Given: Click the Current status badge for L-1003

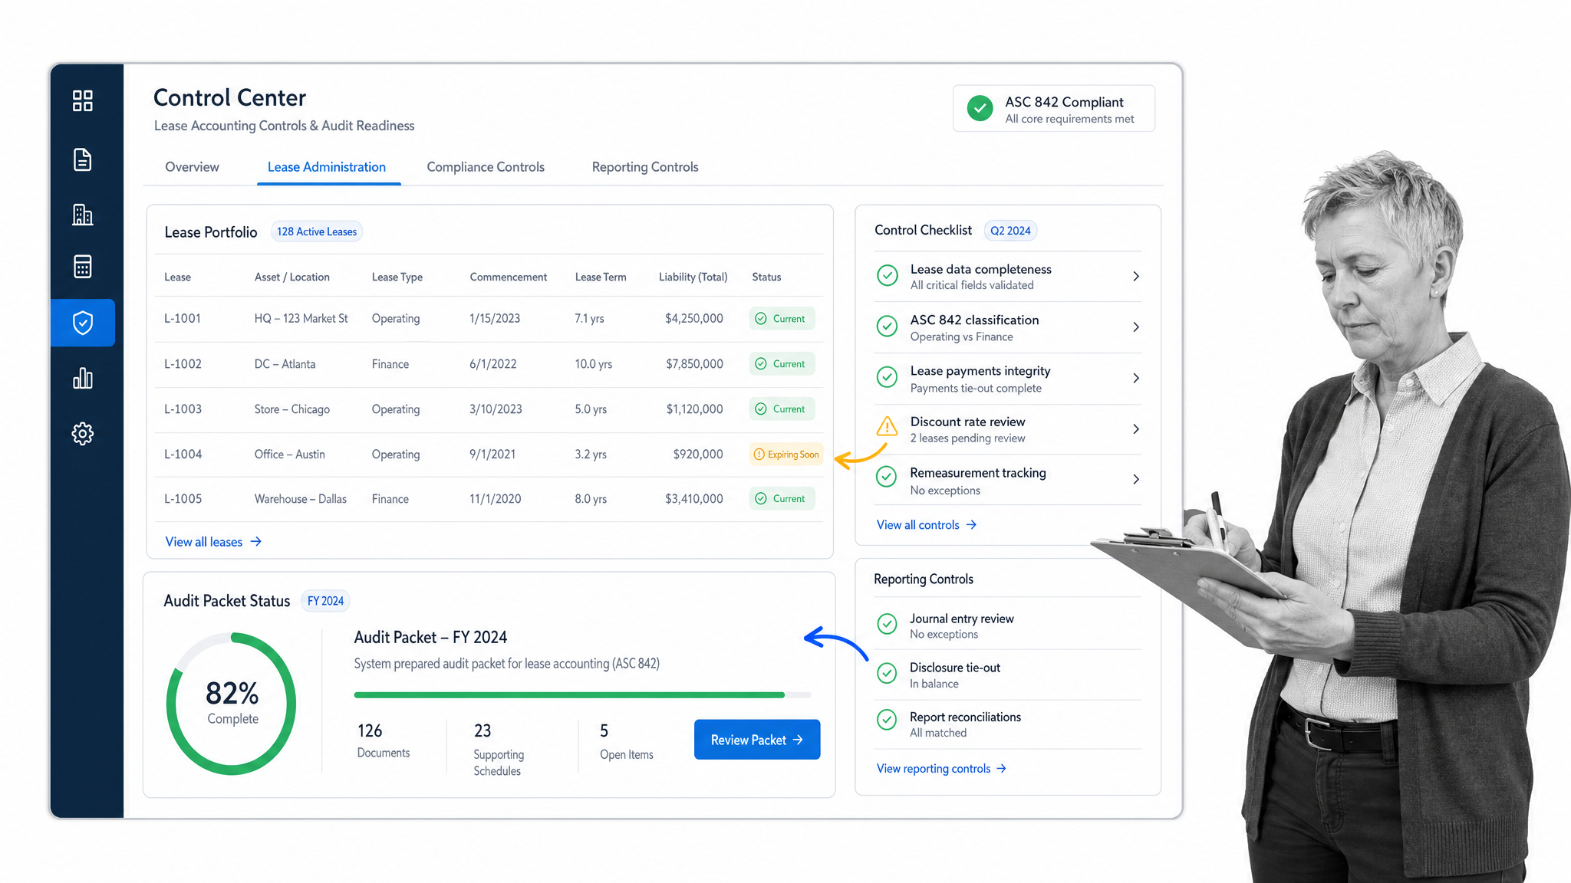Looking at the screenshot, I should point(782,409).
